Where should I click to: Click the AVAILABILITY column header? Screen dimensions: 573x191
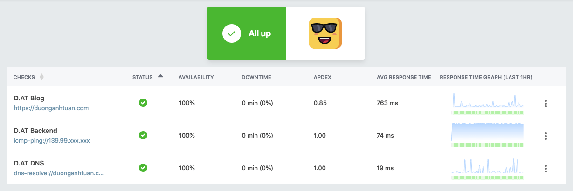pyautogui.click(x=196, y=77)
